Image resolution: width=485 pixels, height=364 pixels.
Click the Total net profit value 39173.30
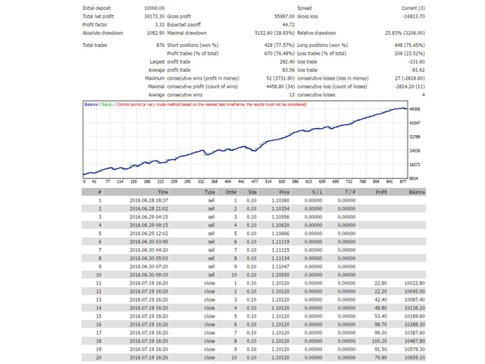point(155,17)
